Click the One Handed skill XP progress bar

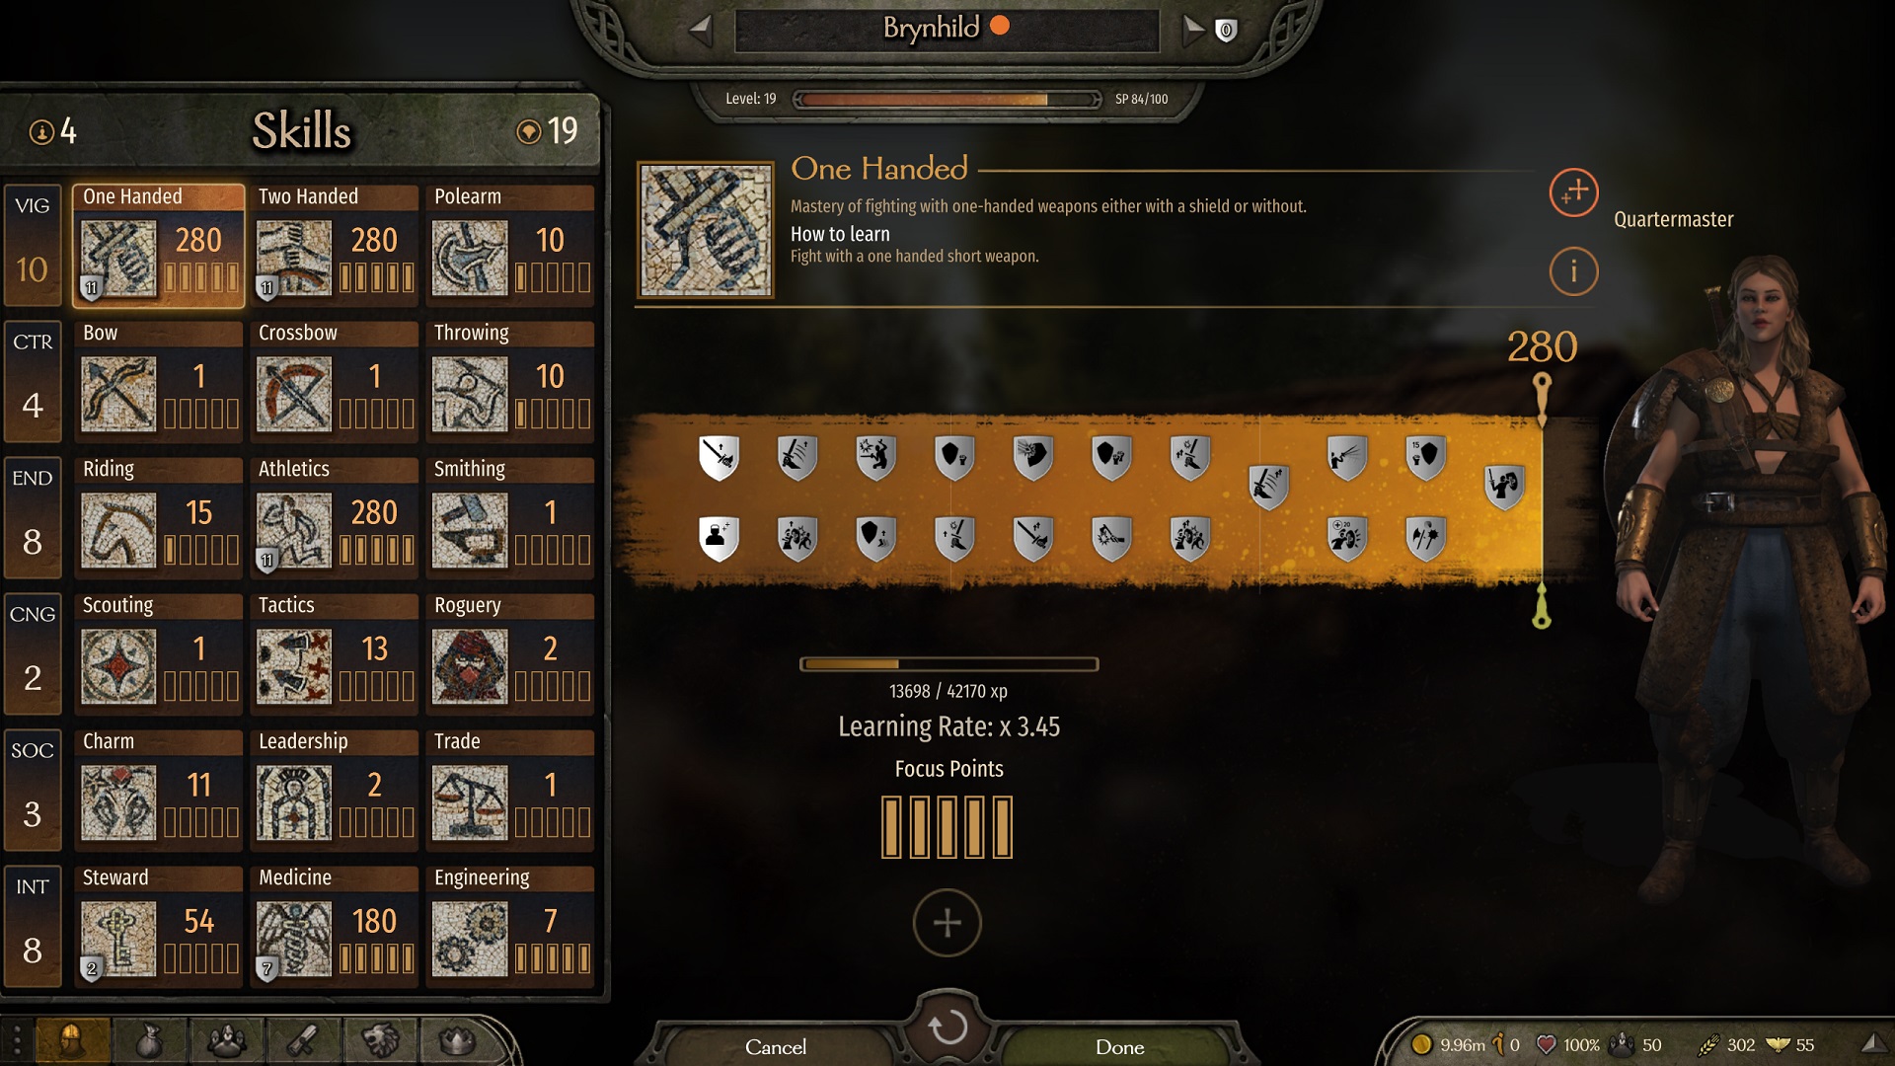tap(948, 664)
